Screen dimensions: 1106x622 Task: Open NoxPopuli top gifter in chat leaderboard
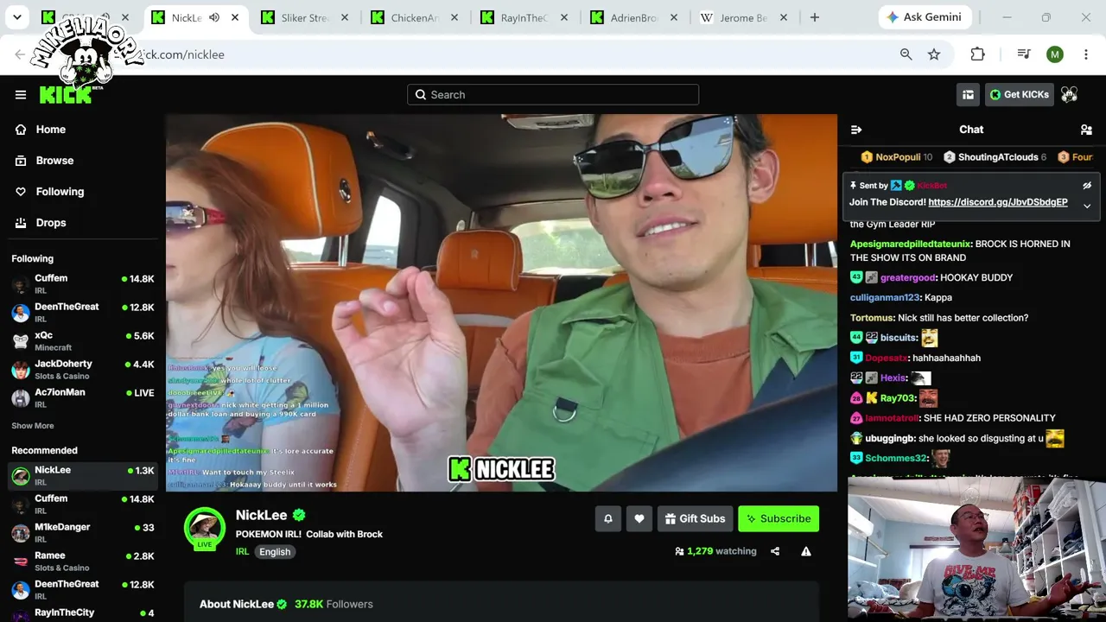coord(897,157)
